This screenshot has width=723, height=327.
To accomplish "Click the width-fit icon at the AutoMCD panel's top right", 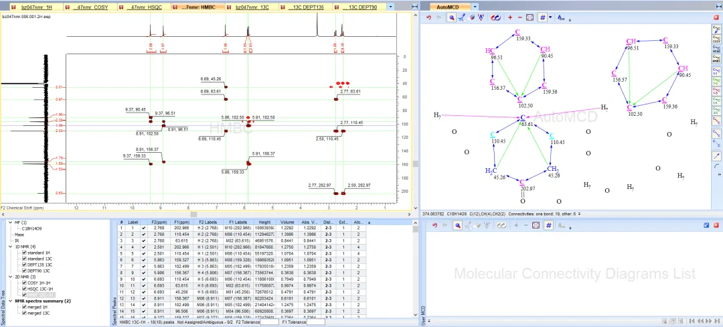I will (718, 7).
